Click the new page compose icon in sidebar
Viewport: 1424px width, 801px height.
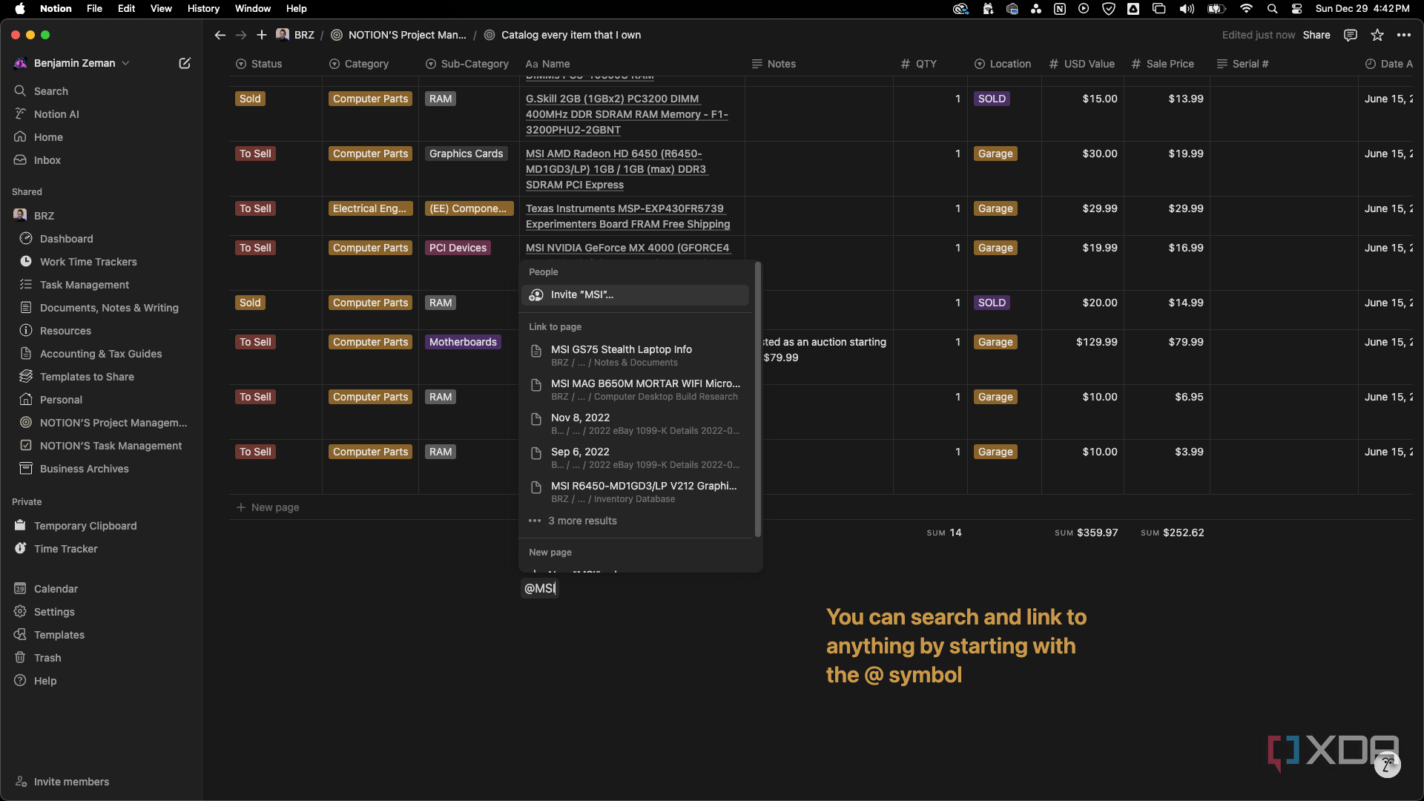(185, 63)
